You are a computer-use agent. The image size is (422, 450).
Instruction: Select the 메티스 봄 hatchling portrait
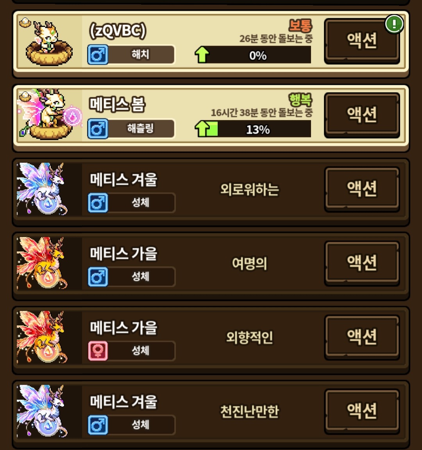49,115
